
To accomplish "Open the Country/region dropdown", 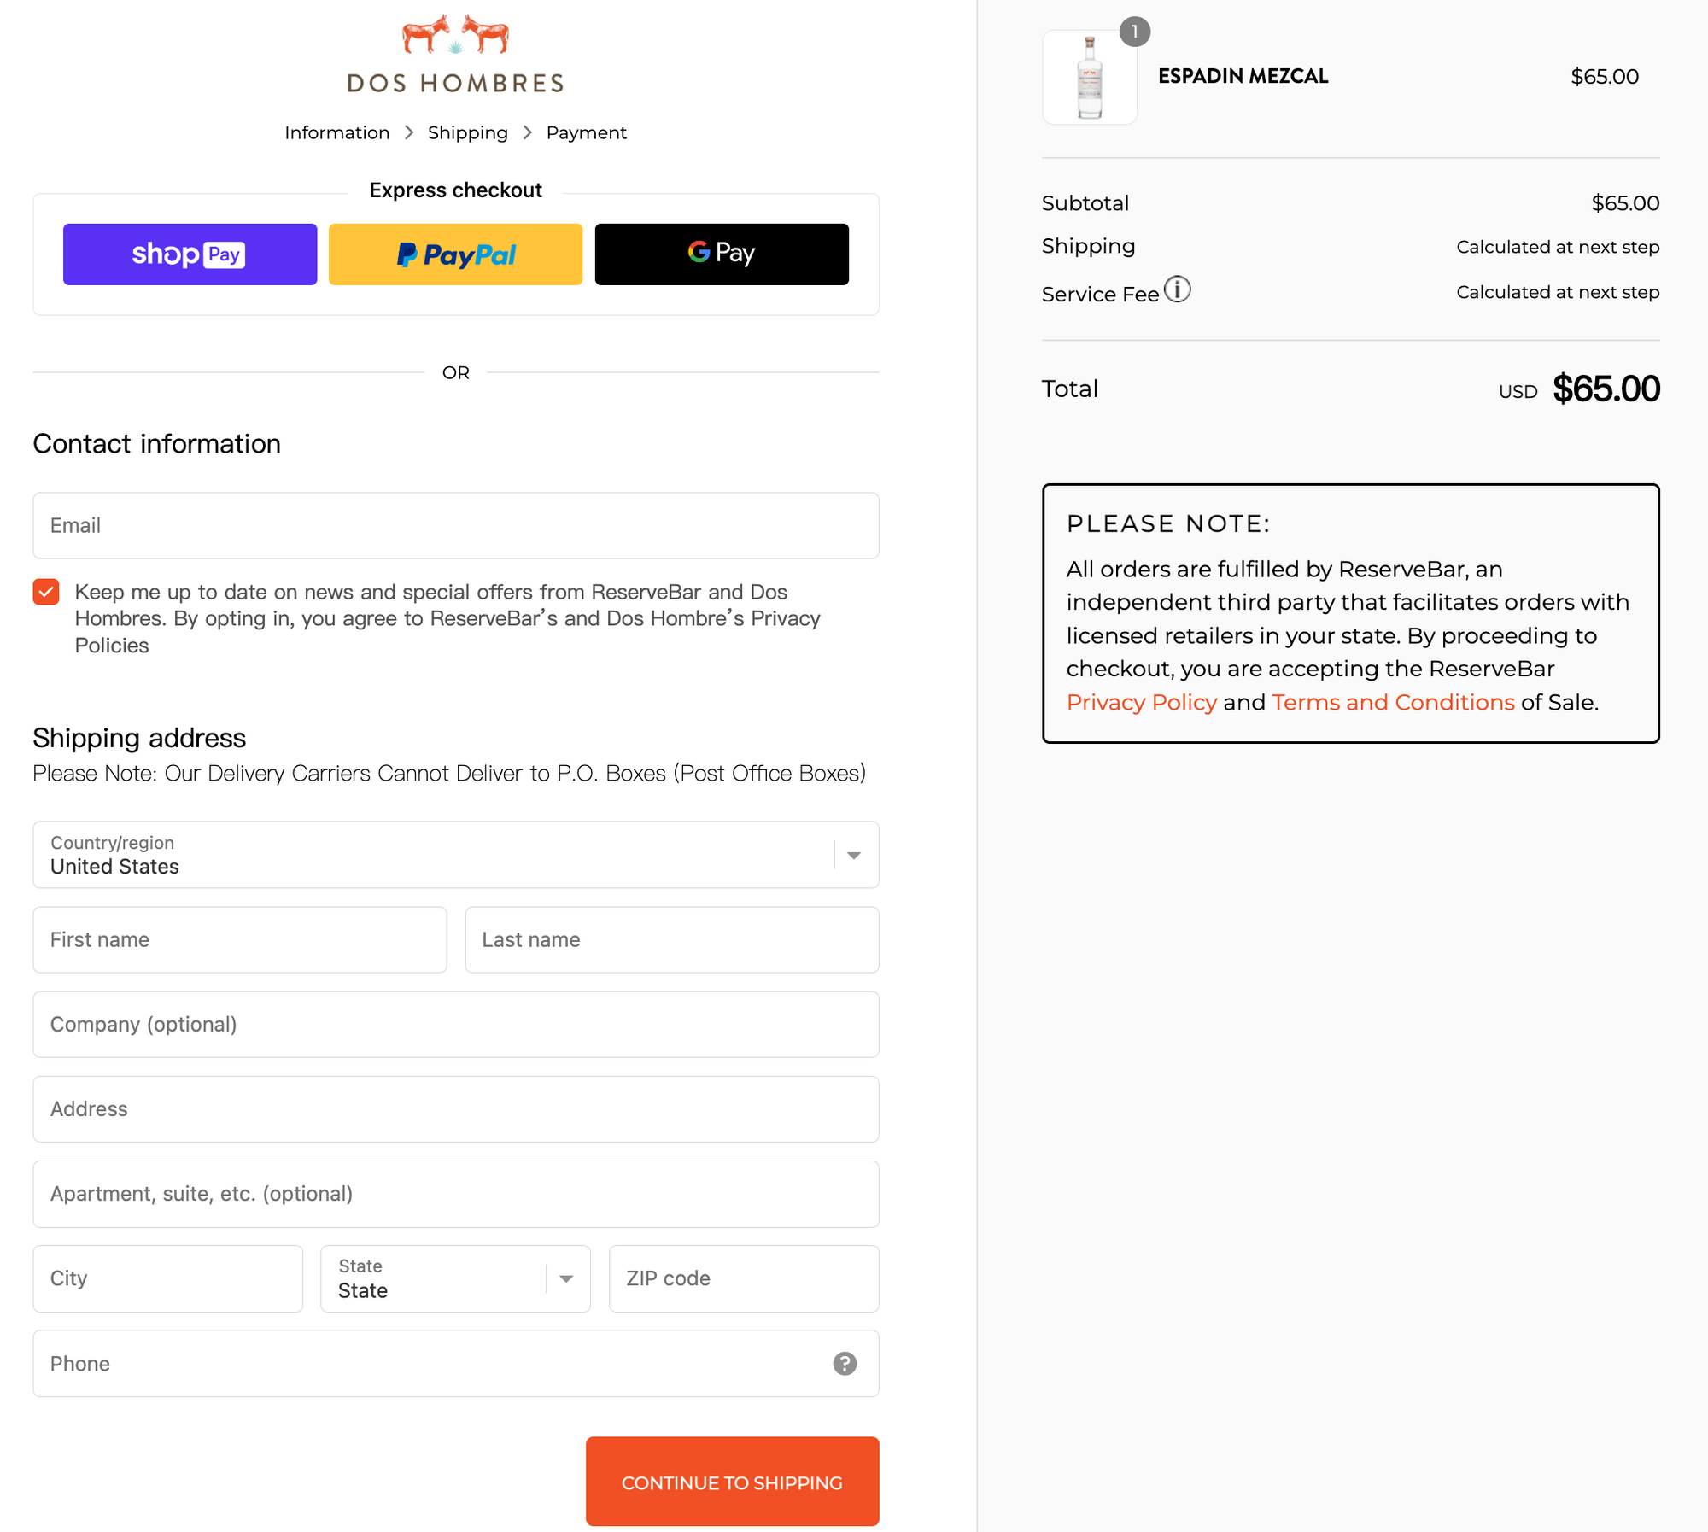I will [455, 855].
